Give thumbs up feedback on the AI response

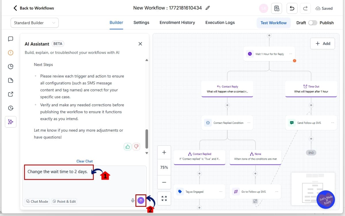coord(127,147)
